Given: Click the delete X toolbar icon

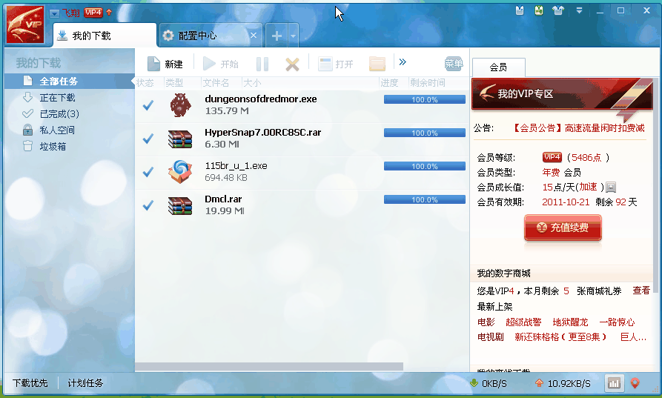Looking at the screenshot, I should (292, 64).
